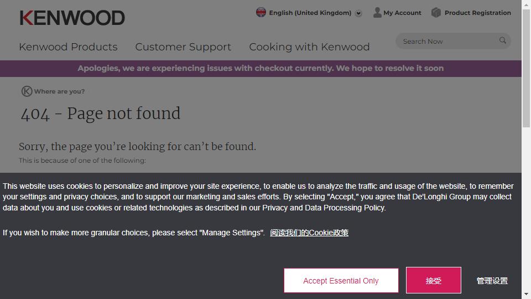Click in the Search Now field
Viewport: 531px width, 299px height.
tap(445, 41)
